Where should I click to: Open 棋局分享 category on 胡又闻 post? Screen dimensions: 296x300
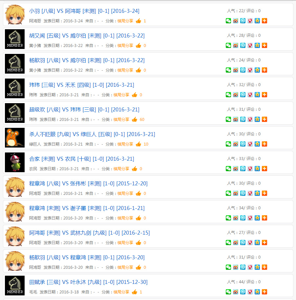[x=125, y=46]
